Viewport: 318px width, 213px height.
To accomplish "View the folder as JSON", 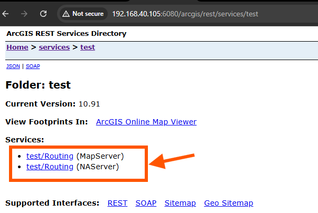I will point(13,66).
